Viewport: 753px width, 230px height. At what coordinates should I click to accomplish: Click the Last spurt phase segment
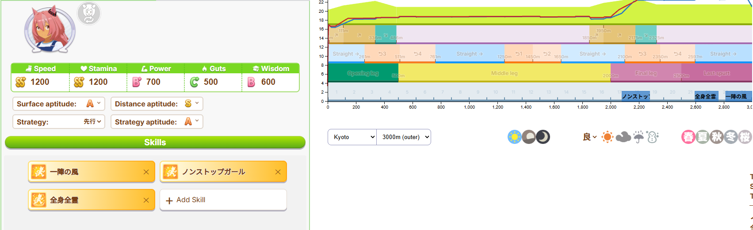717,73
